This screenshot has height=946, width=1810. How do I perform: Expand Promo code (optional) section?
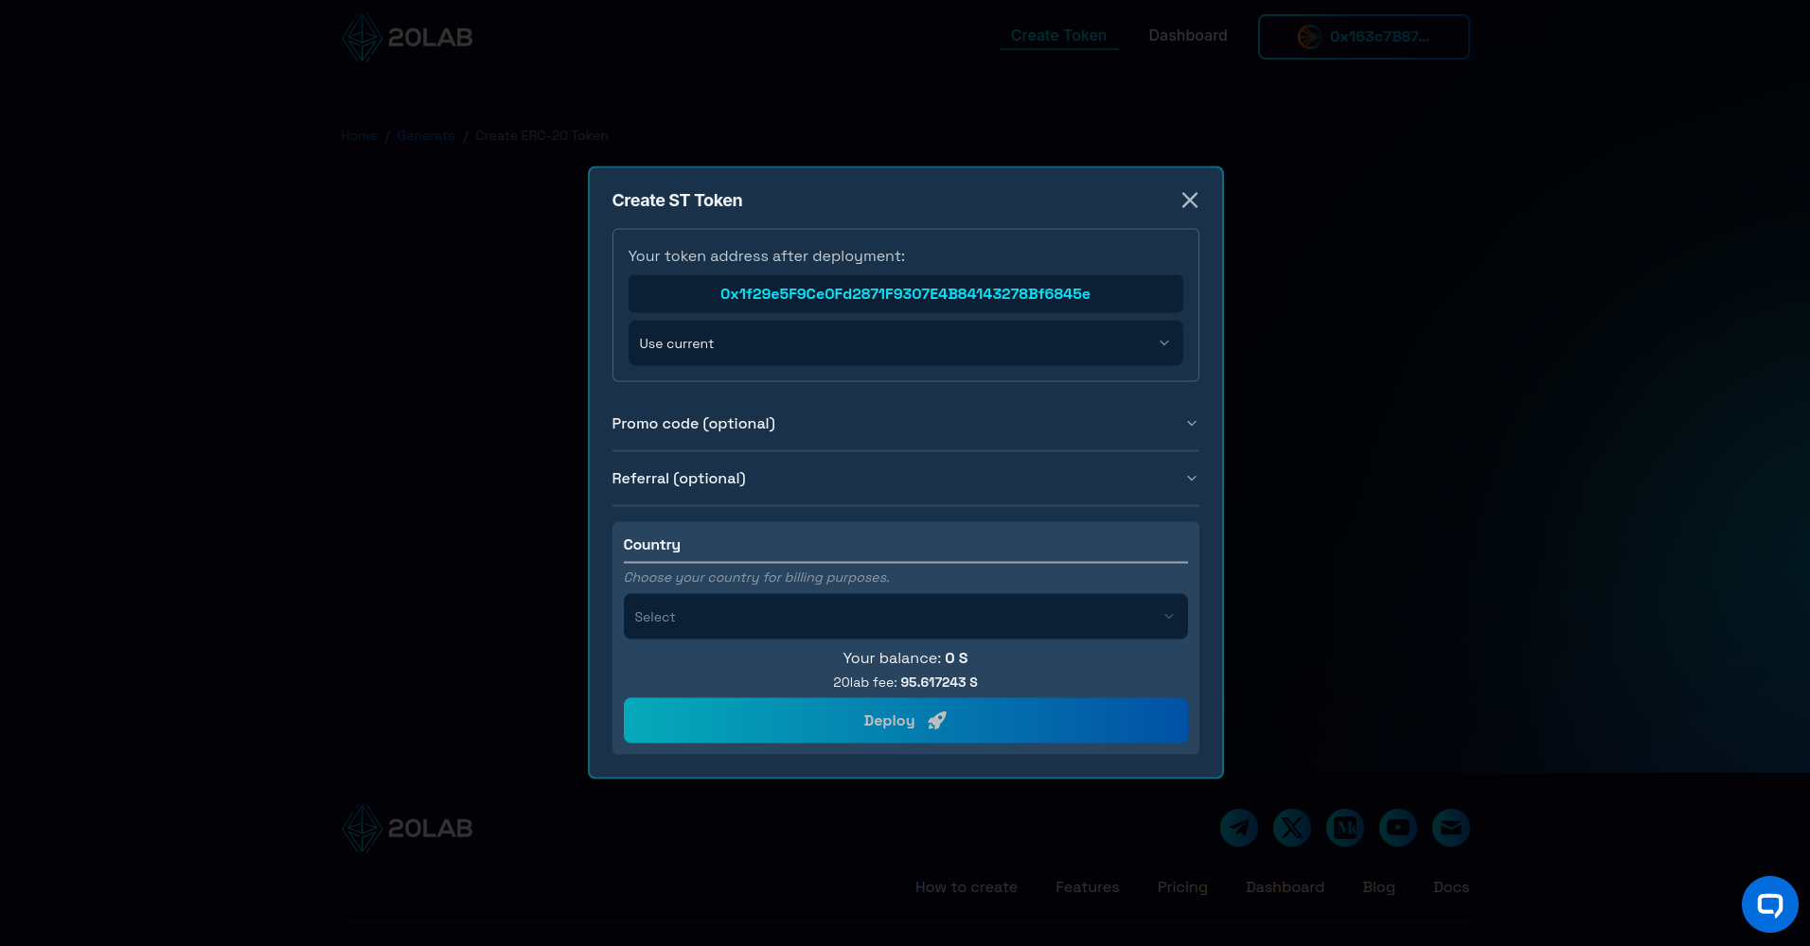(x=905, y=424)
